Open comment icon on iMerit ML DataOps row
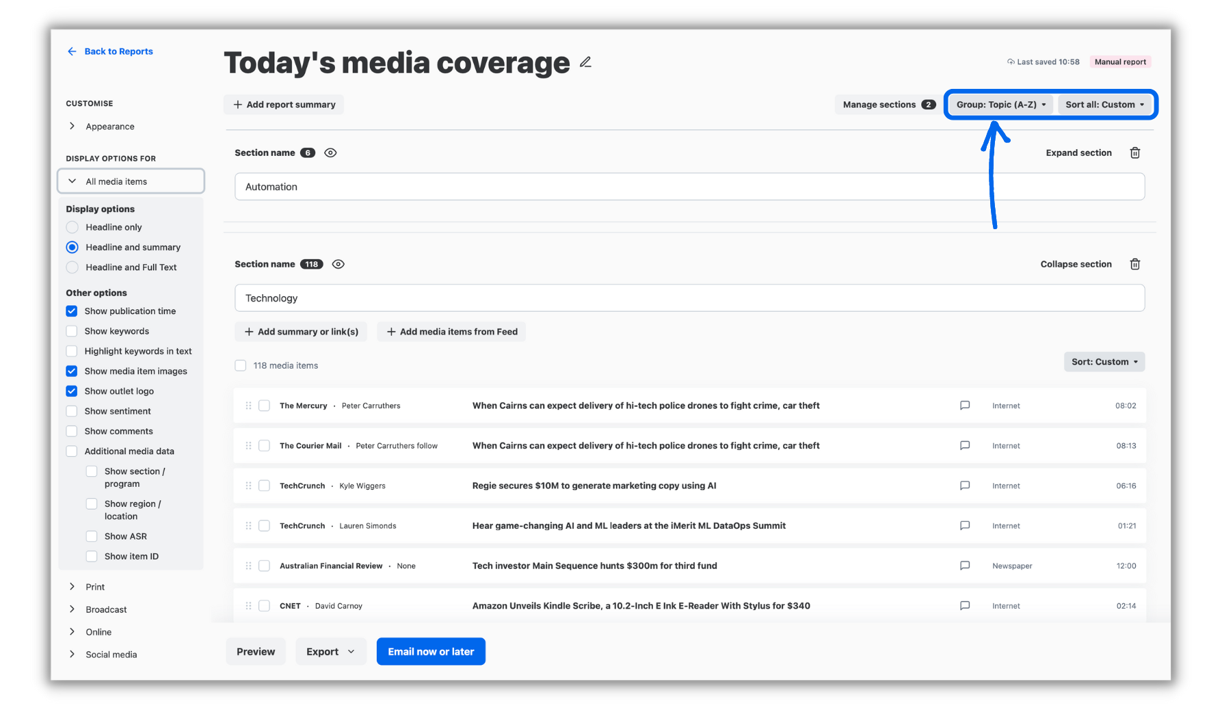 [965, 526]
